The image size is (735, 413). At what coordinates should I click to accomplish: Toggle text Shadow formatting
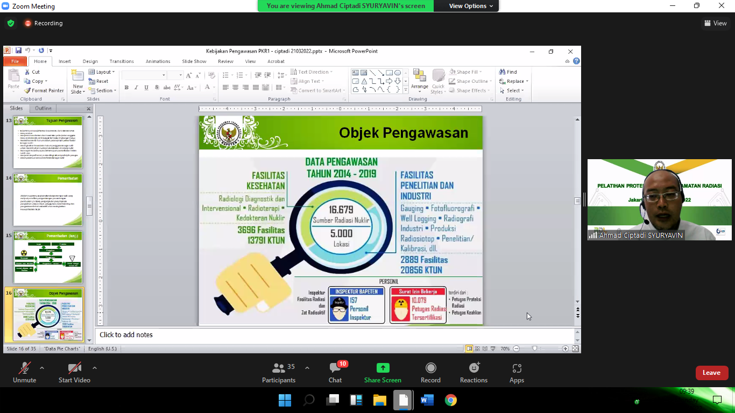coord(157,88)
